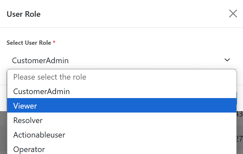Viewport: 243px width, 154px height.
Task: Click the highlighted blue Viewer row
Action: click(121, 106)
